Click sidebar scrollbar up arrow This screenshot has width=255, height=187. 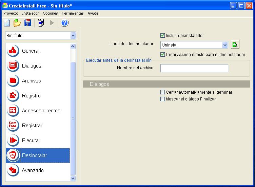point(73,46)
